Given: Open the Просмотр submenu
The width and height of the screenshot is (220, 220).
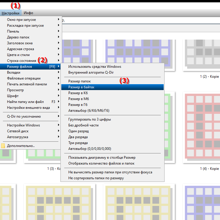Looking at the screenshot, I should click(31, 90).
